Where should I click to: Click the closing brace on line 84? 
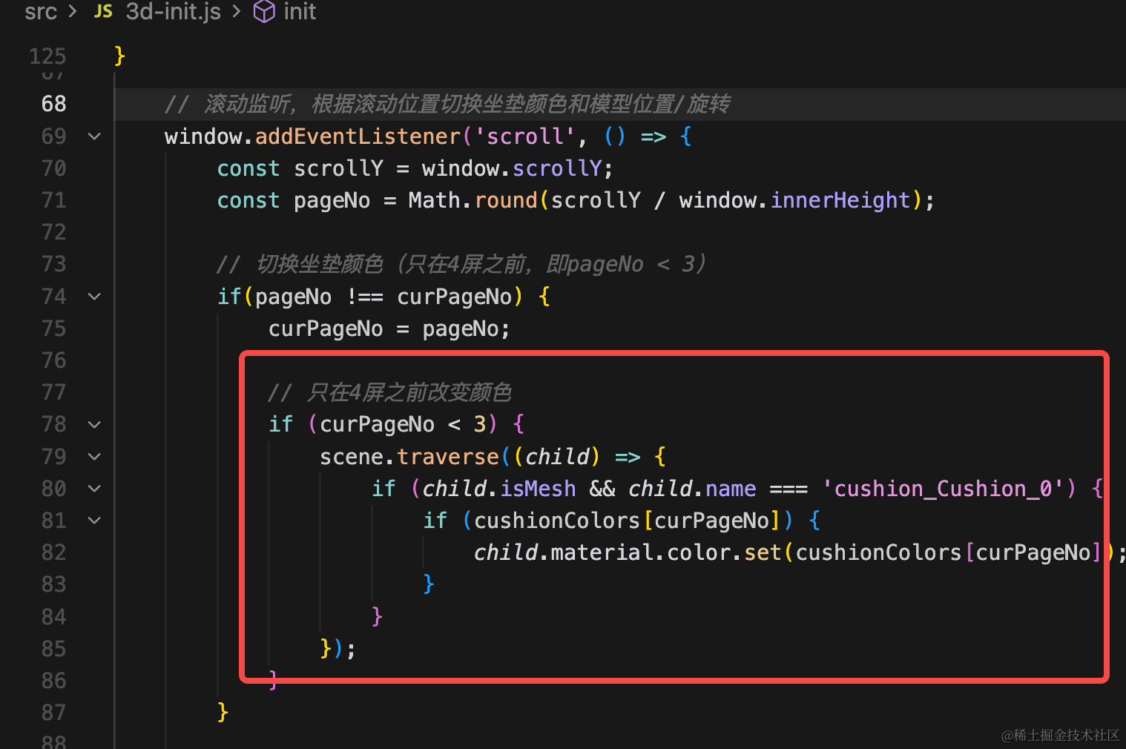[x=377, y=616]
